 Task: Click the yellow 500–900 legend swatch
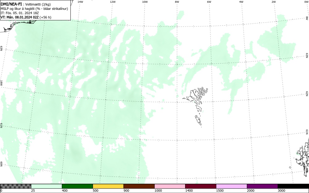coord(108,186)
